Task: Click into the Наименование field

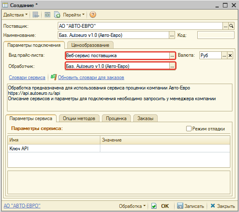Action: point(114,35)
